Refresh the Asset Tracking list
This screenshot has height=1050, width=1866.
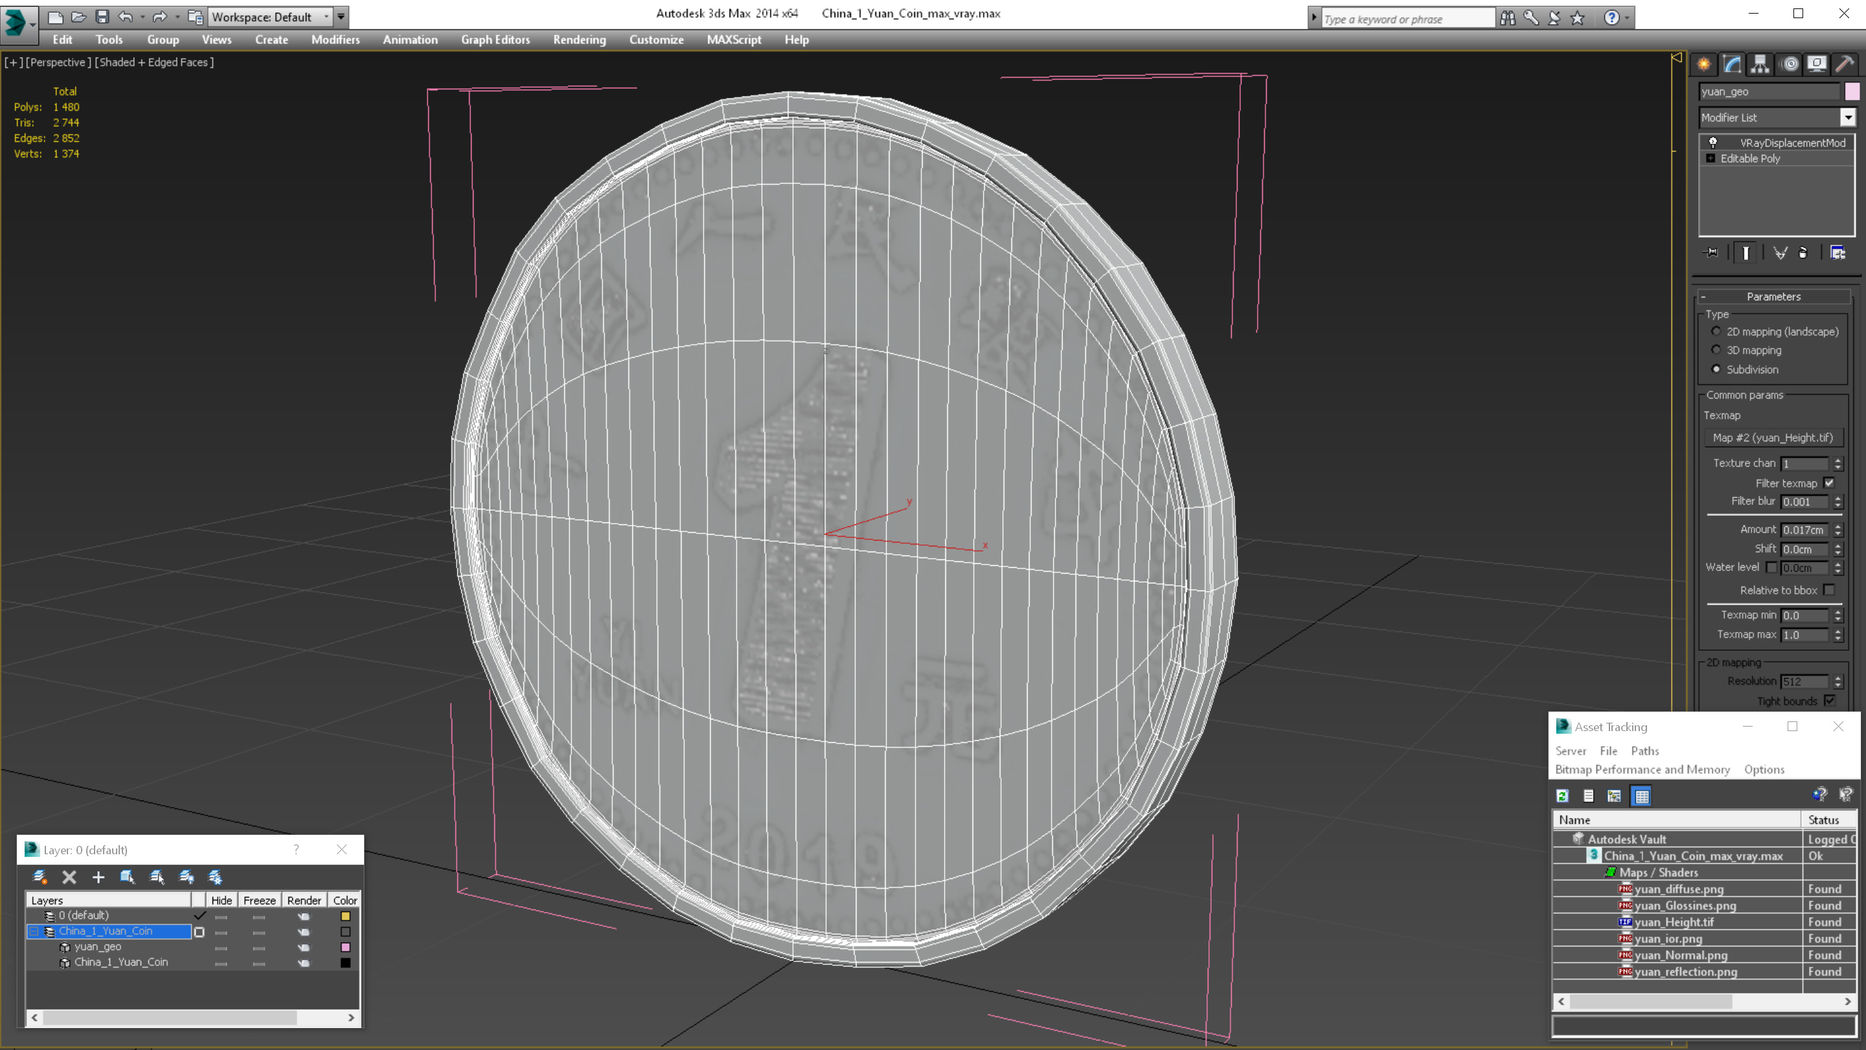coord(1563,796)
